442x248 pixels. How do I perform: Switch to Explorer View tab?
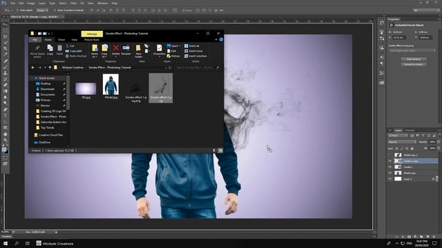point(74,40)
